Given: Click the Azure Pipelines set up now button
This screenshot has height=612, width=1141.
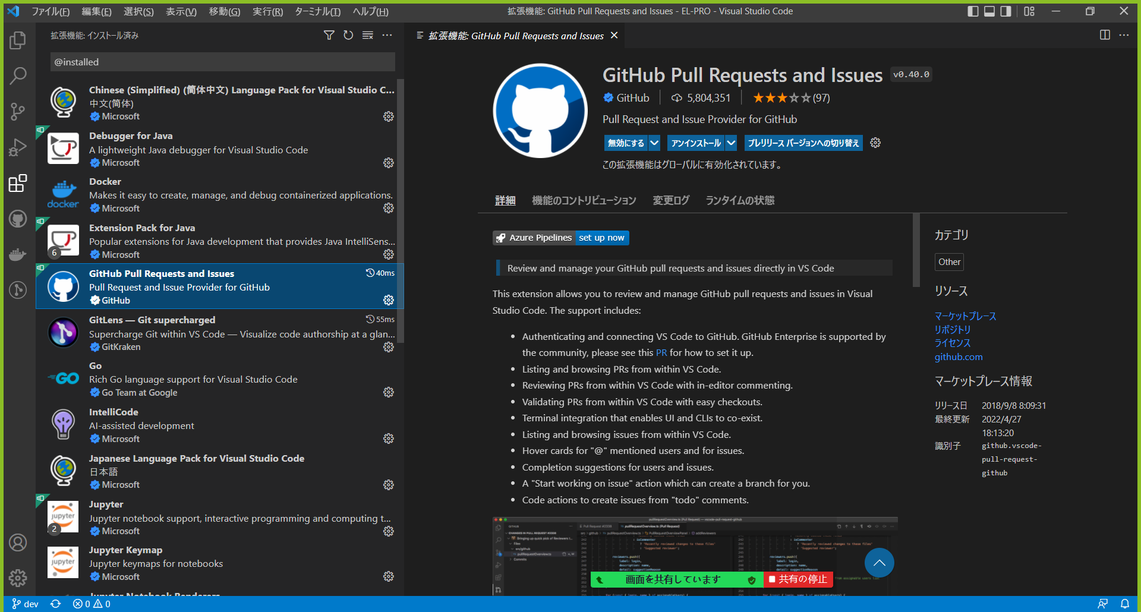Looking at the screenshot, I should pos(601,238).
